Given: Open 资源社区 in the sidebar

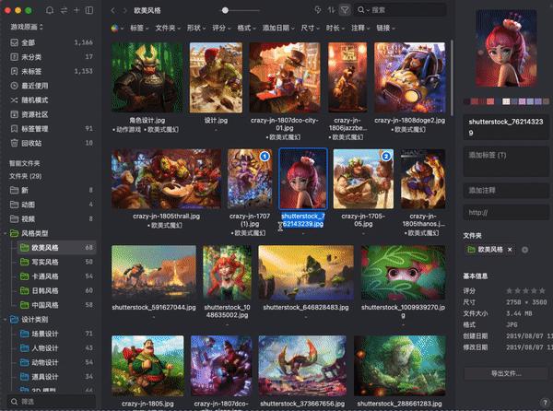Looking at the screenshot, I should coord(52,114).
